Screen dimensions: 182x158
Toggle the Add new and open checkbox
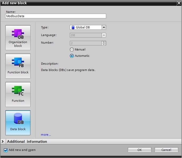coord(6,150)
